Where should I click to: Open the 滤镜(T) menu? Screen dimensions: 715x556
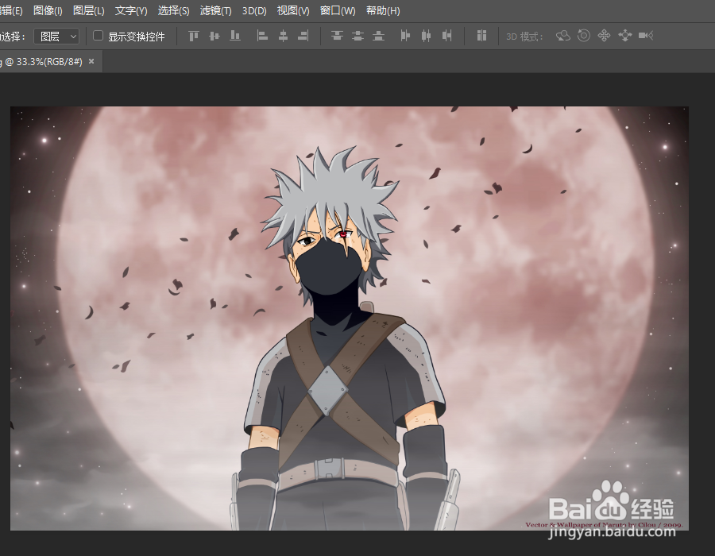pyautogui.click(x=215, y=10)
